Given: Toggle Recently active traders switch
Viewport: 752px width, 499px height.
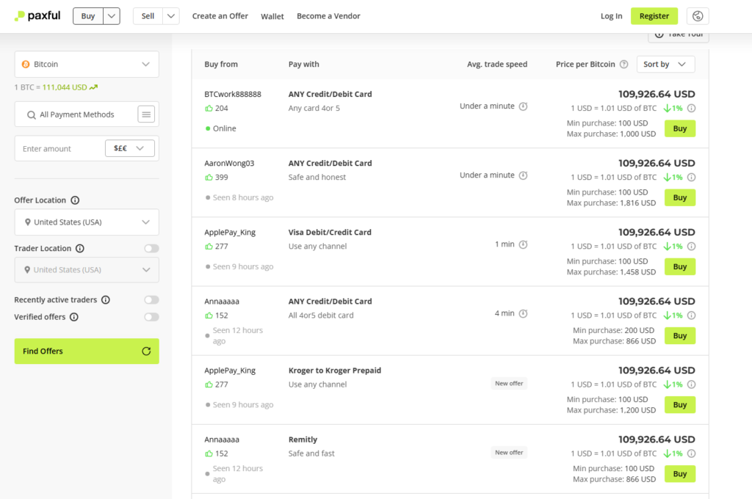Looking at the screenshot, I should [151, 299].
